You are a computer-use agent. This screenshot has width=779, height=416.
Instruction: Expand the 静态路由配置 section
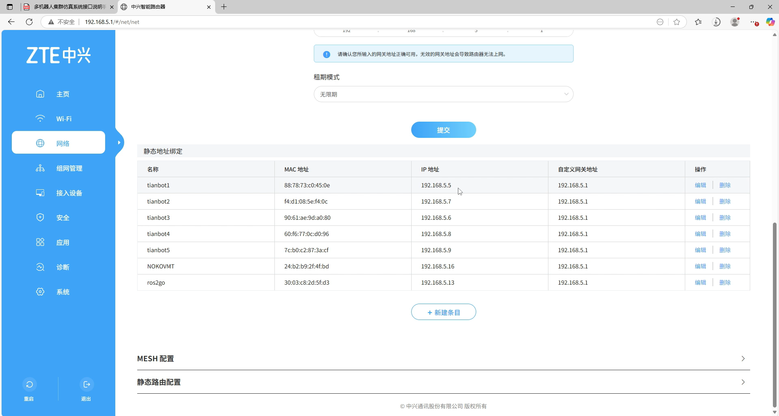point(743,382)
